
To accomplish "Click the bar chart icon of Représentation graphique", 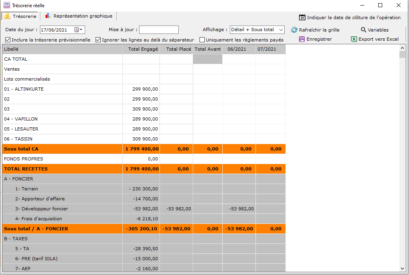I will (x=48, y=16).
